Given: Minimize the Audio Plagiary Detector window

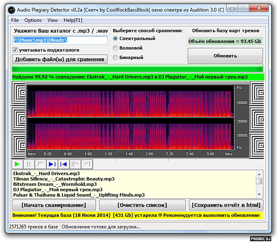Looking at the screenshot, I should 232,9.
